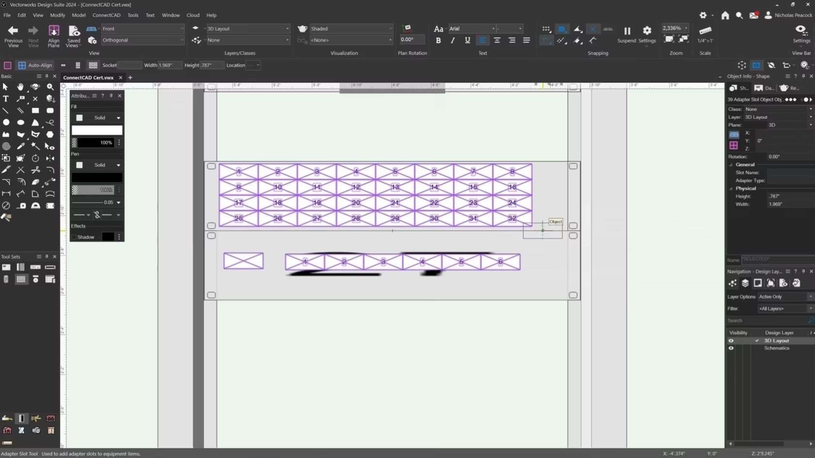Choose the Rectangle tool
Screen dimensions: 815x458
(35, 111)
